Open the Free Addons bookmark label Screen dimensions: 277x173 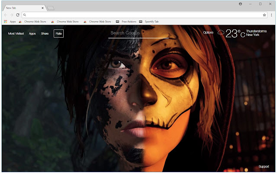coord(129,22)
